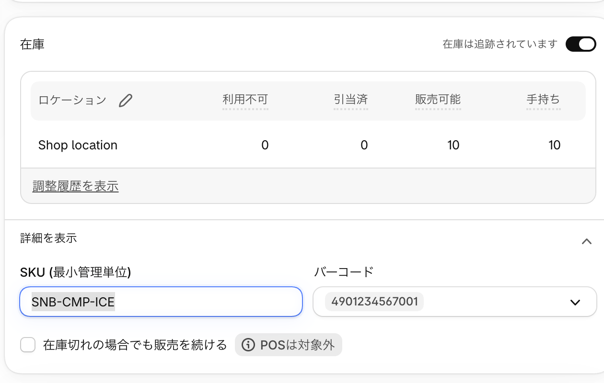Click the ロケーション header label
The width and height of the screenshot is (604, 383).
pos(72,100)
